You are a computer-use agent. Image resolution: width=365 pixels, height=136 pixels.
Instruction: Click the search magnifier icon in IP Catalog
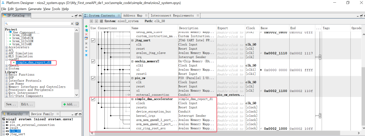(x=7, y=24)
